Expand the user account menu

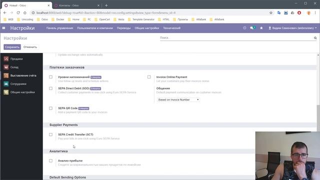click(292, 28)
